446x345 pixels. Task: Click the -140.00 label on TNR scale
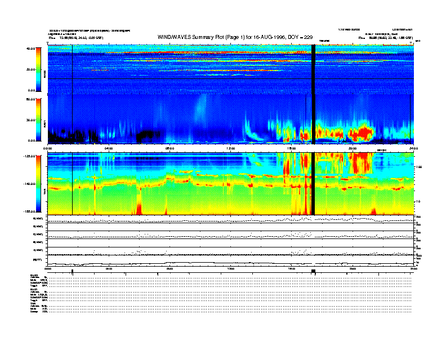tap(29, 184)
